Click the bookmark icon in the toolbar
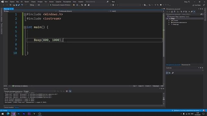Screen dimensions: 207x116 point(161,5)
